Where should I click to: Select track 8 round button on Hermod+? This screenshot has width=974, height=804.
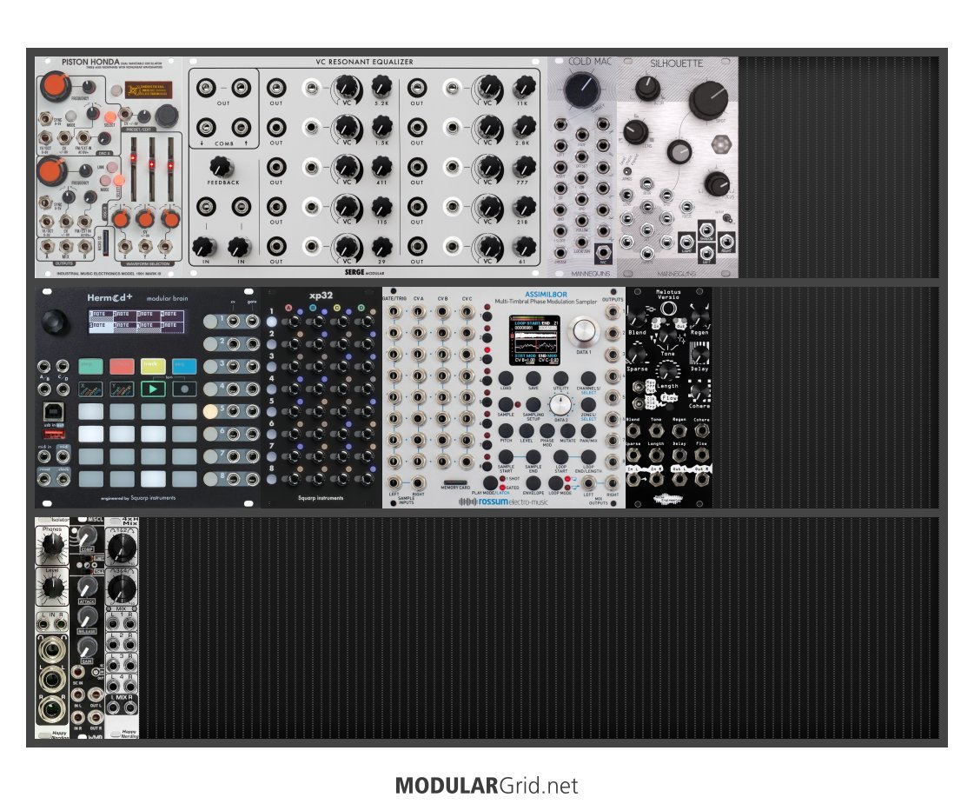coord(210,479)
